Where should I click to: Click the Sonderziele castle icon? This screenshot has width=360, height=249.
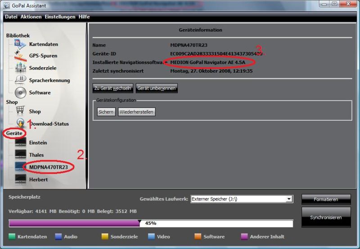(x=20, y=68)
